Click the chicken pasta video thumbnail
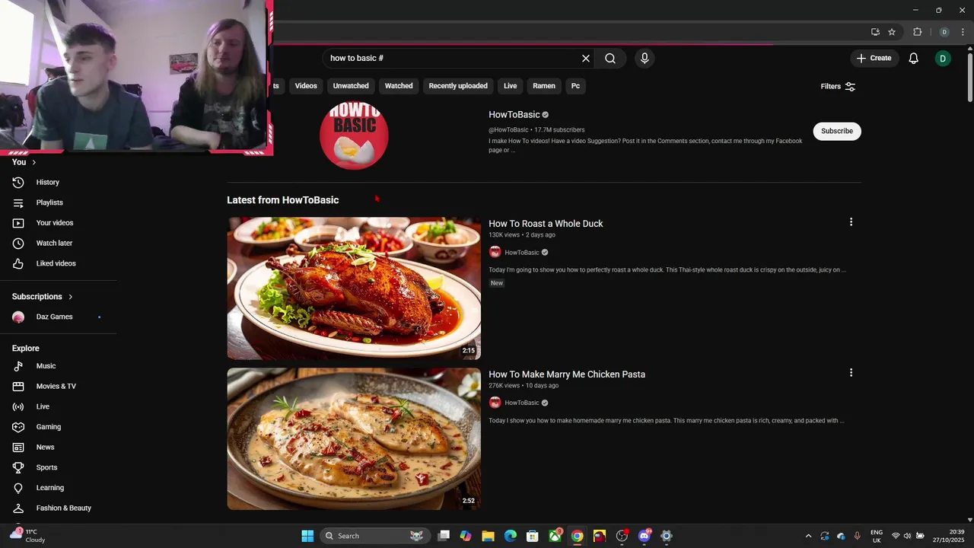 coord(354,439)
